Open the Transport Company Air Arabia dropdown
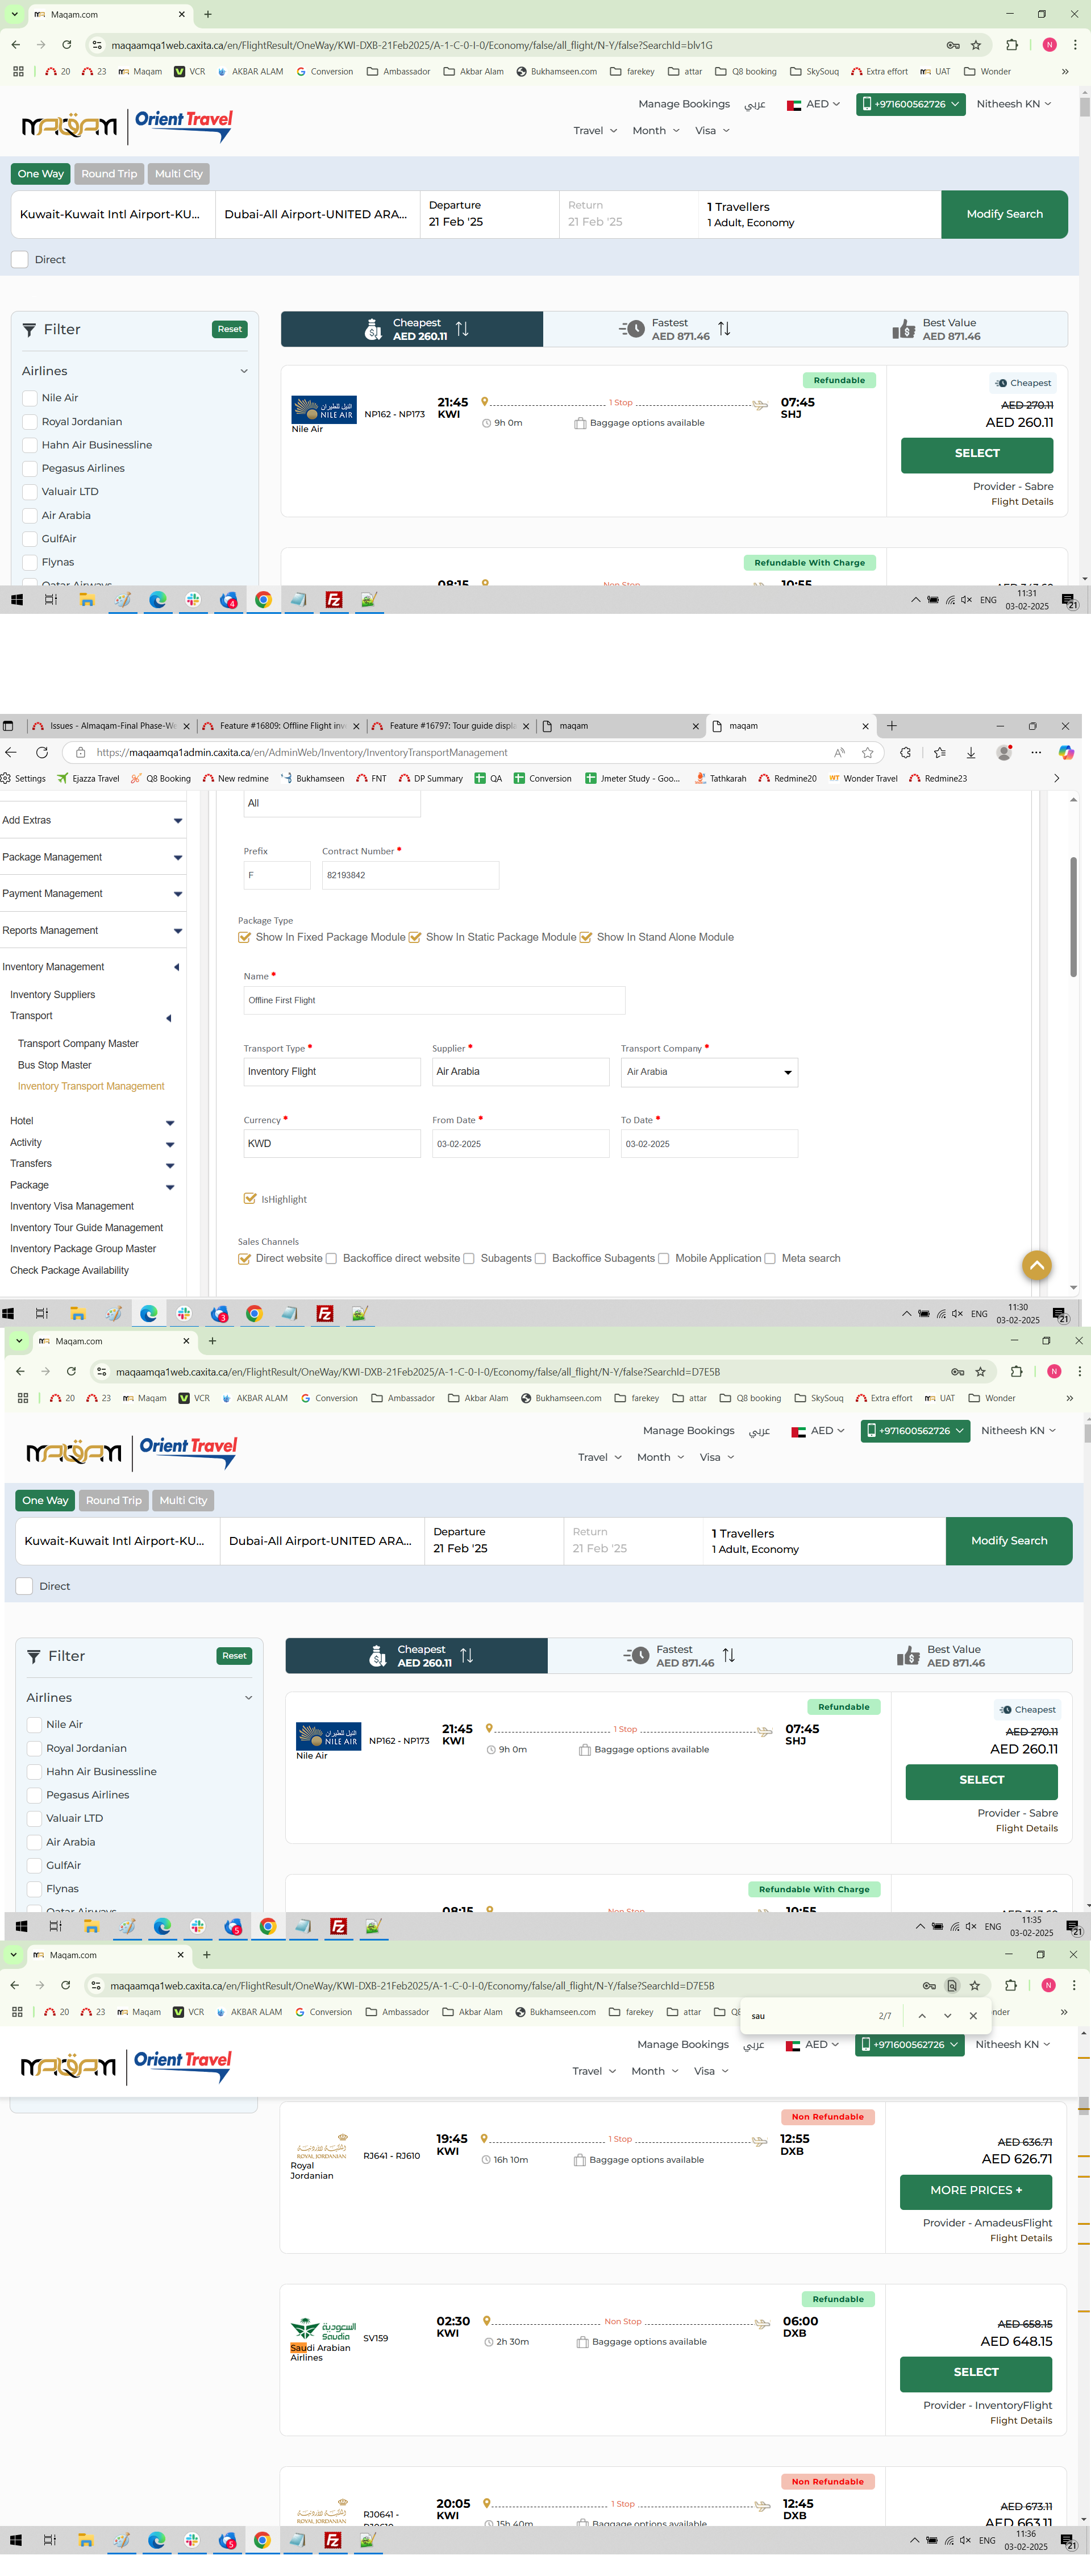This screenshot has width=1091, height=2576. click(x=709, y=1072)
